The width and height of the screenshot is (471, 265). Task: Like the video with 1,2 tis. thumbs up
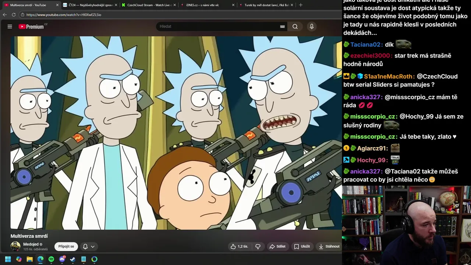239,247
